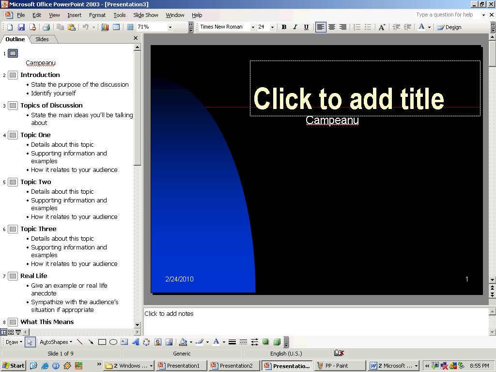The width and height of the screenshot is (496, 372).
Task: Select the Oval shape tool
Action: coord(113,342)
